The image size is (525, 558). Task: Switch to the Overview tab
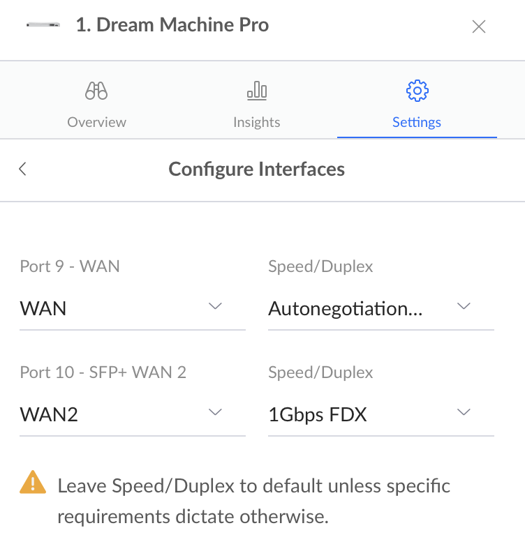coord(96,122)
